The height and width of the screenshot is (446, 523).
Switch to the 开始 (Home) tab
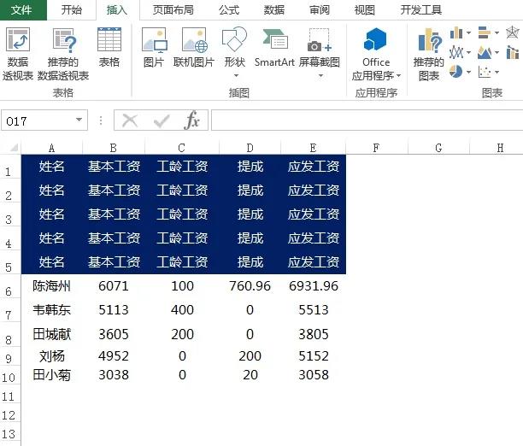[x=72, y=10]
